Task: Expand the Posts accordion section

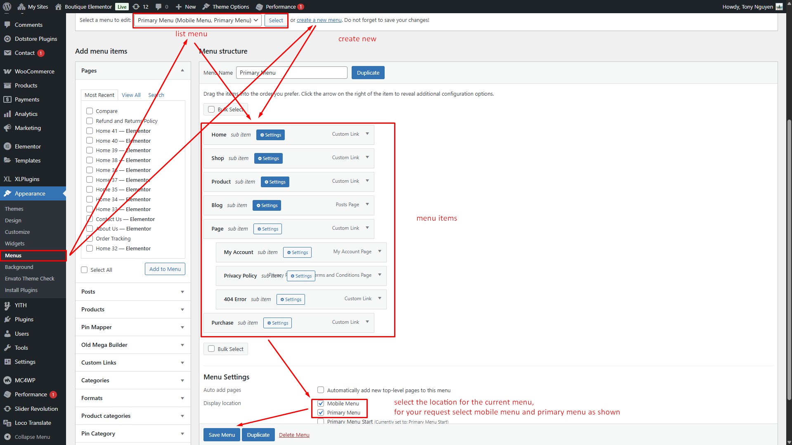Action: 182,292
